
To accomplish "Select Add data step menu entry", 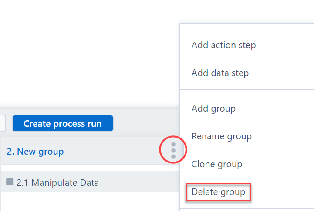I will (220, 73).
